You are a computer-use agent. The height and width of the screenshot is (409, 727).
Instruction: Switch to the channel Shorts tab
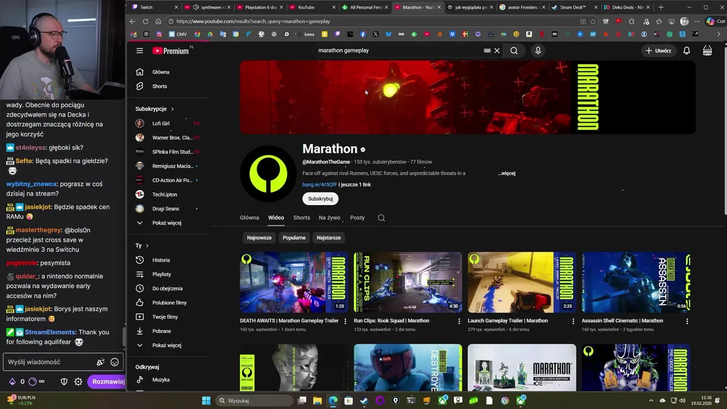pos(302,218)
